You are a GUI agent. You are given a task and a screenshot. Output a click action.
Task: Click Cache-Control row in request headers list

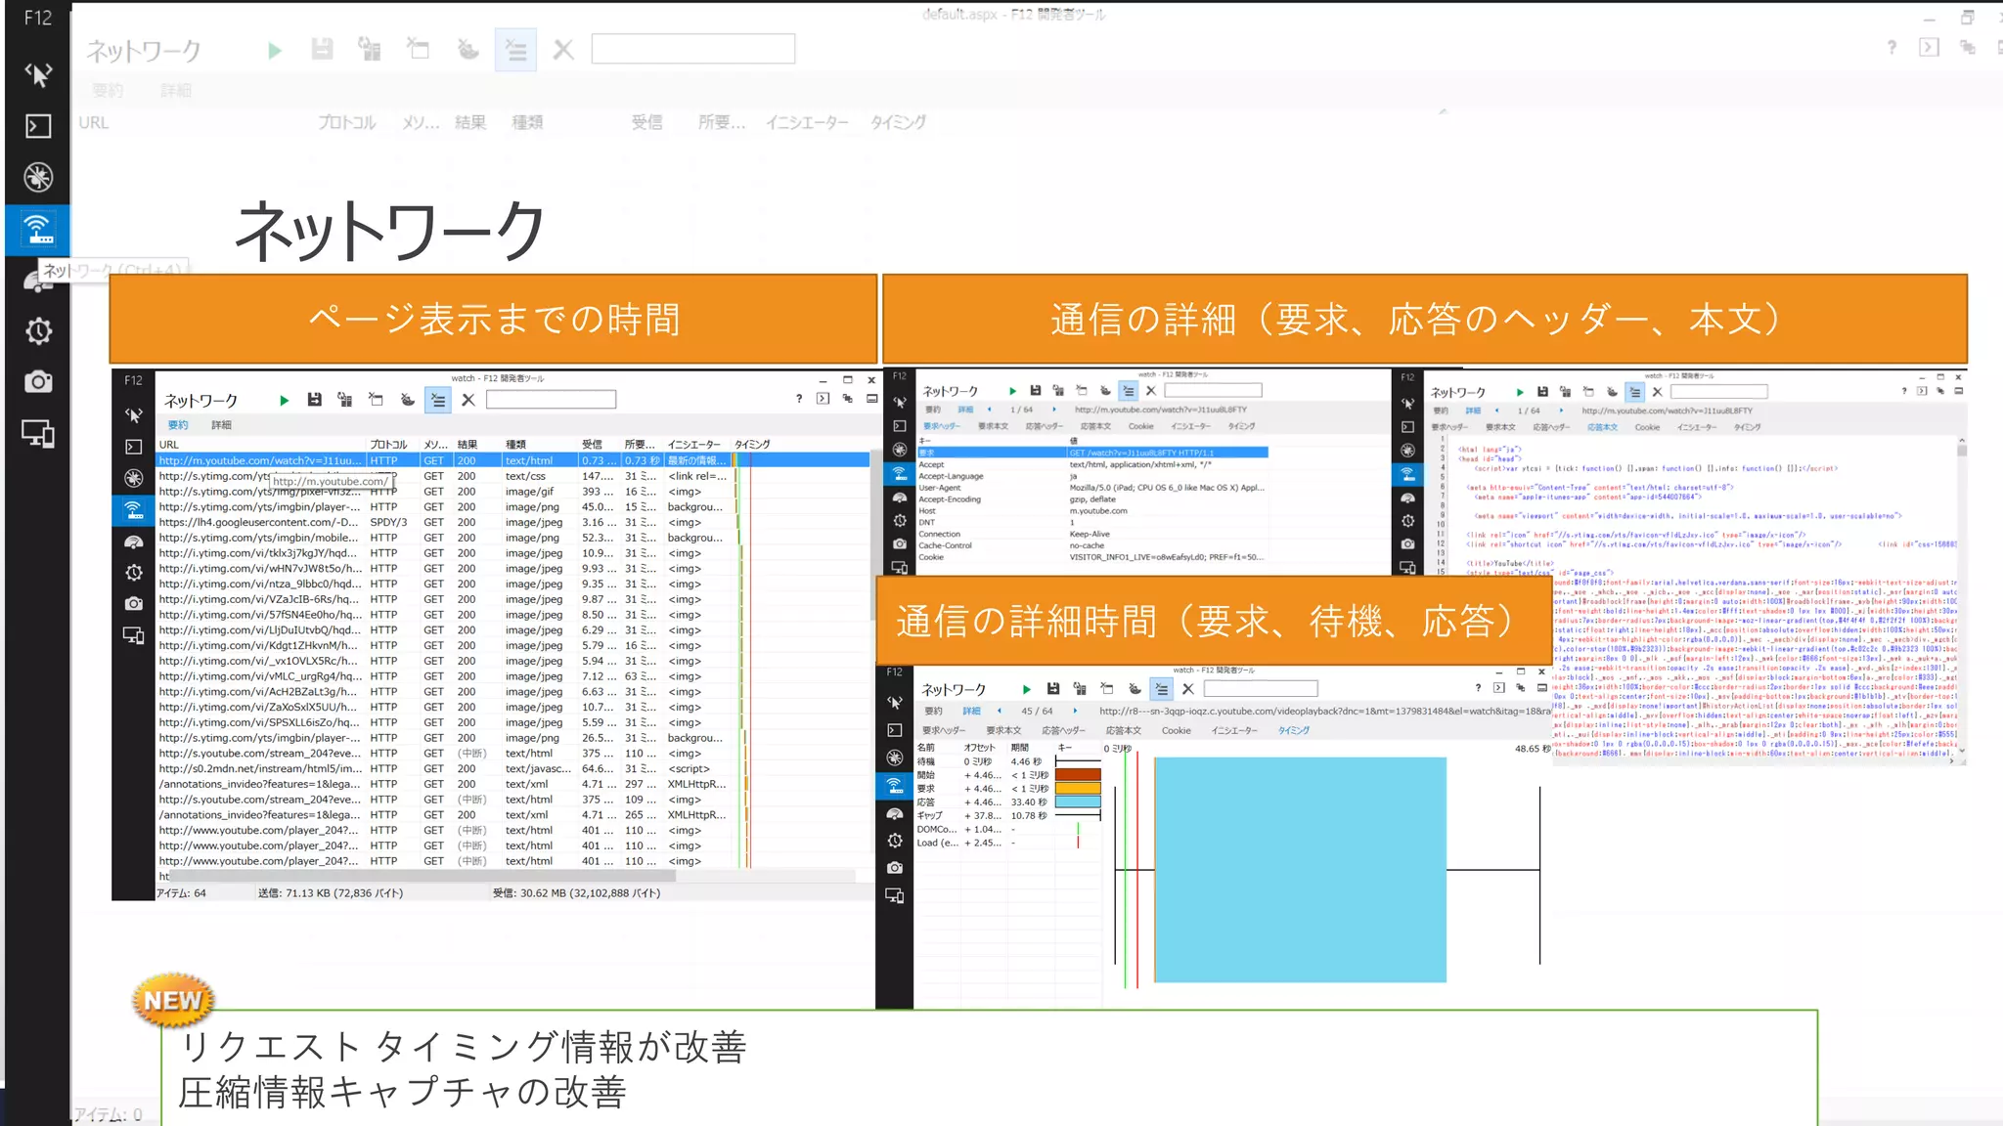[1092, 545]
